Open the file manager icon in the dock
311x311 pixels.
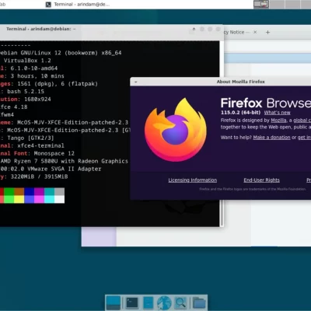point(149,302)
